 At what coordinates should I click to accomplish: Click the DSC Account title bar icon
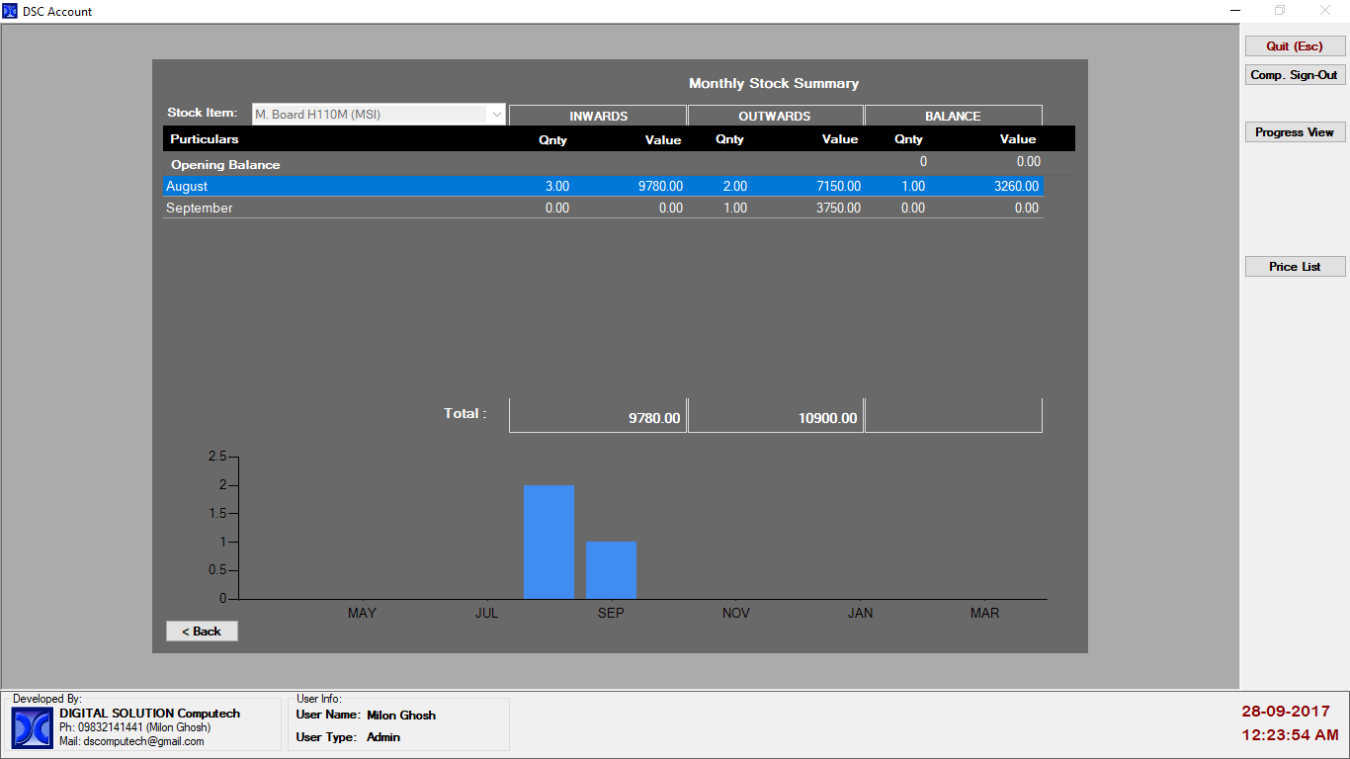[x=11, y=11]
